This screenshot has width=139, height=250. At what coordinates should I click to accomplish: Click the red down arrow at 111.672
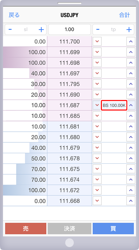(97, 190)
